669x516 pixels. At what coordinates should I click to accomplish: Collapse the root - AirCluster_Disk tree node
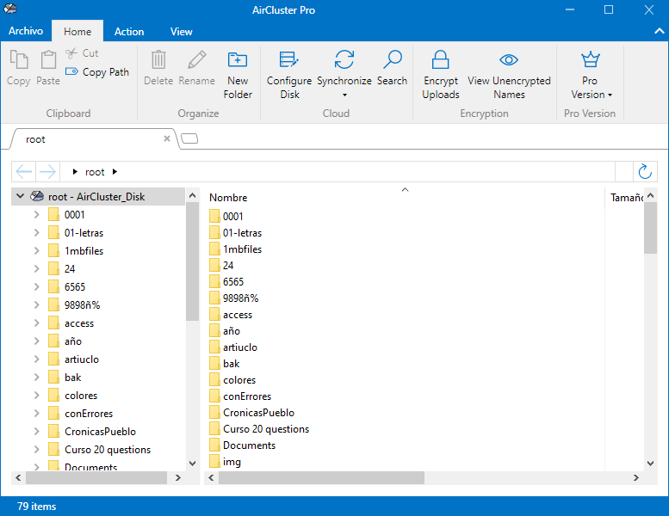point(20,197)
